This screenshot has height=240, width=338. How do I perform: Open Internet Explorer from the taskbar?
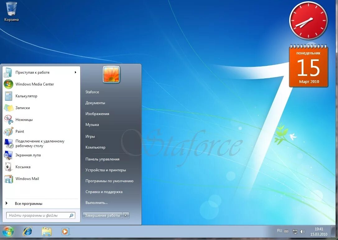pyautogui.click(x=27, y=232)
